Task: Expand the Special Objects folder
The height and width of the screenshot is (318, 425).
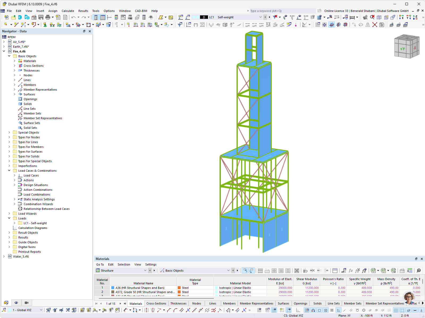Action: pyautogui.click(x=9, y=132)
